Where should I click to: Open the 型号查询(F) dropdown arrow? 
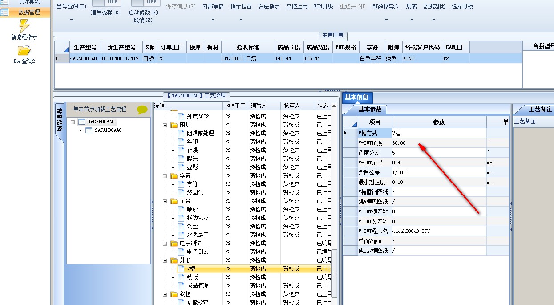[71, 20]
